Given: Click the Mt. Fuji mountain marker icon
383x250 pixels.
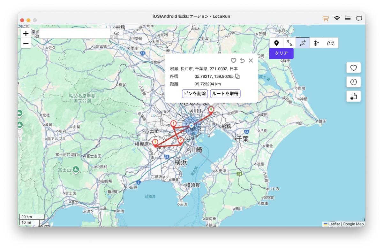Looking at the screenshot, I should [76, 169].
